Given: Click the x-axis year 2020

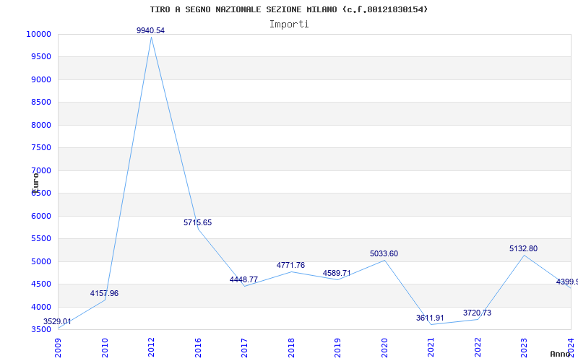Looking at the screenshot, I should 384,348.
